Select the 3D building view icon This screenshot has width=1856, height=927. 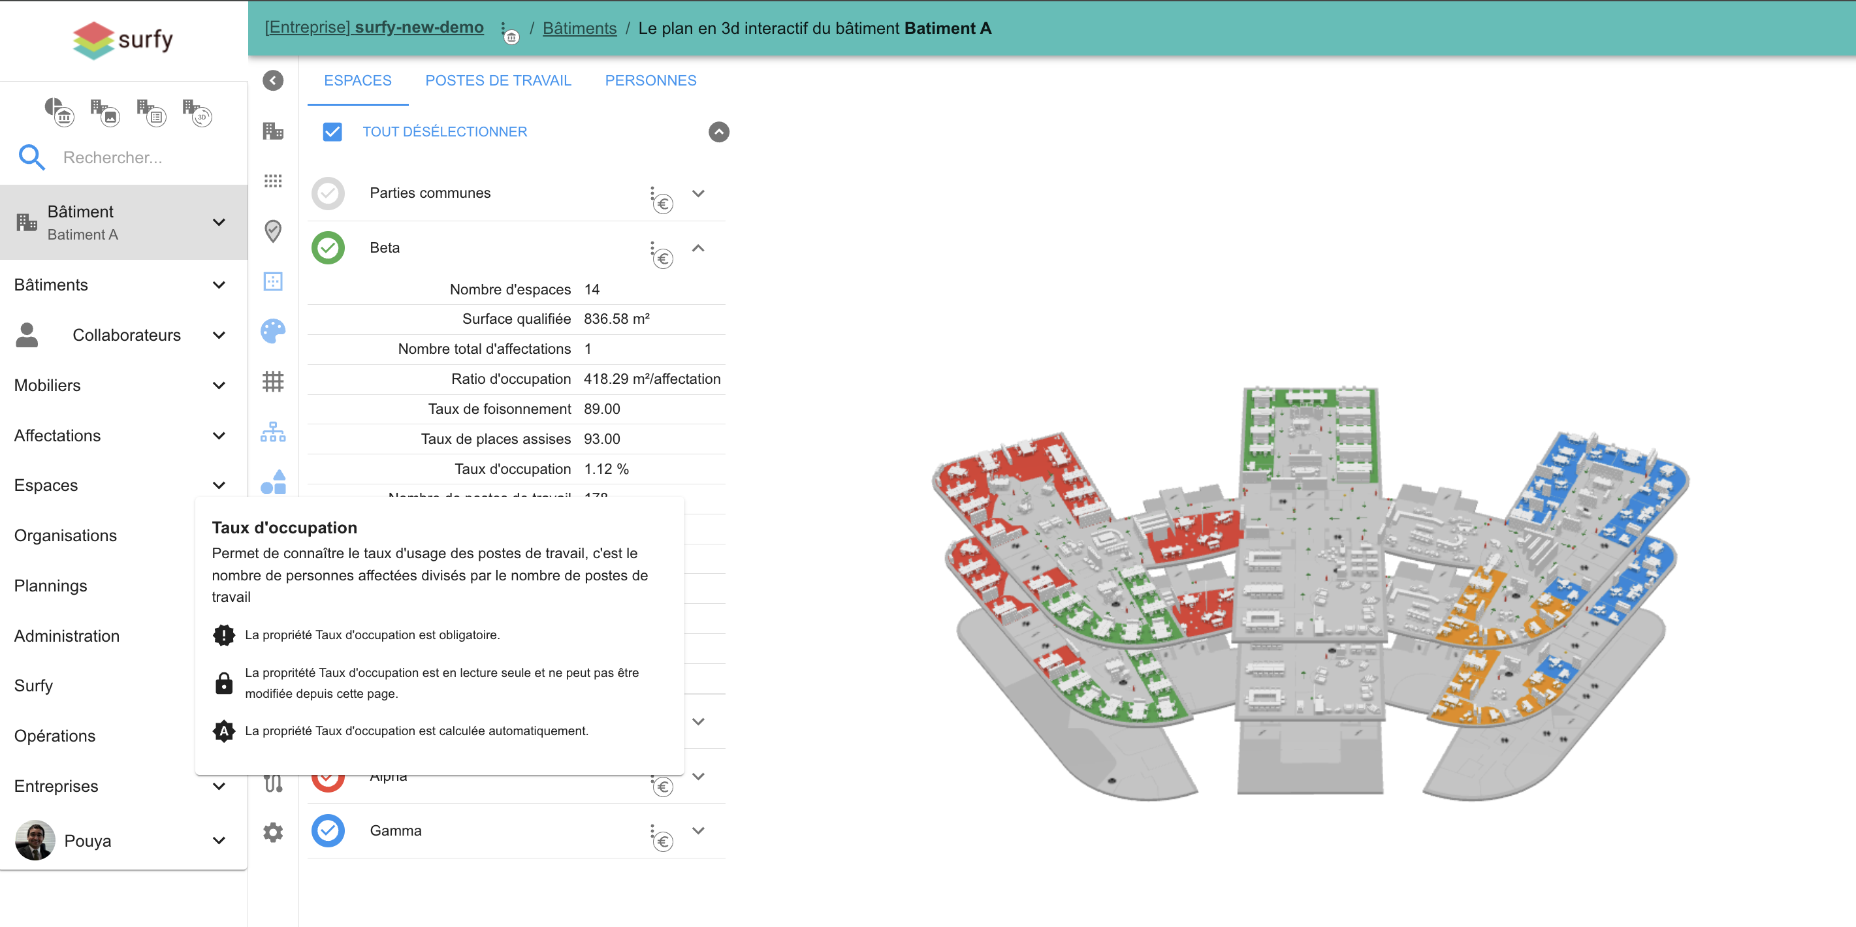[197, 112]
